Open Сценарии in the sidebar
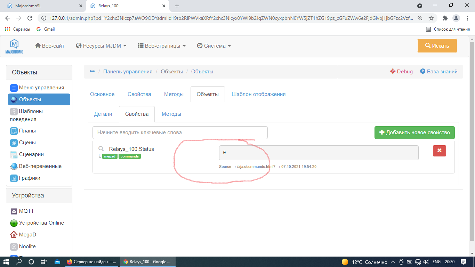This screenshot has width=475, height=267. (27, 154)
